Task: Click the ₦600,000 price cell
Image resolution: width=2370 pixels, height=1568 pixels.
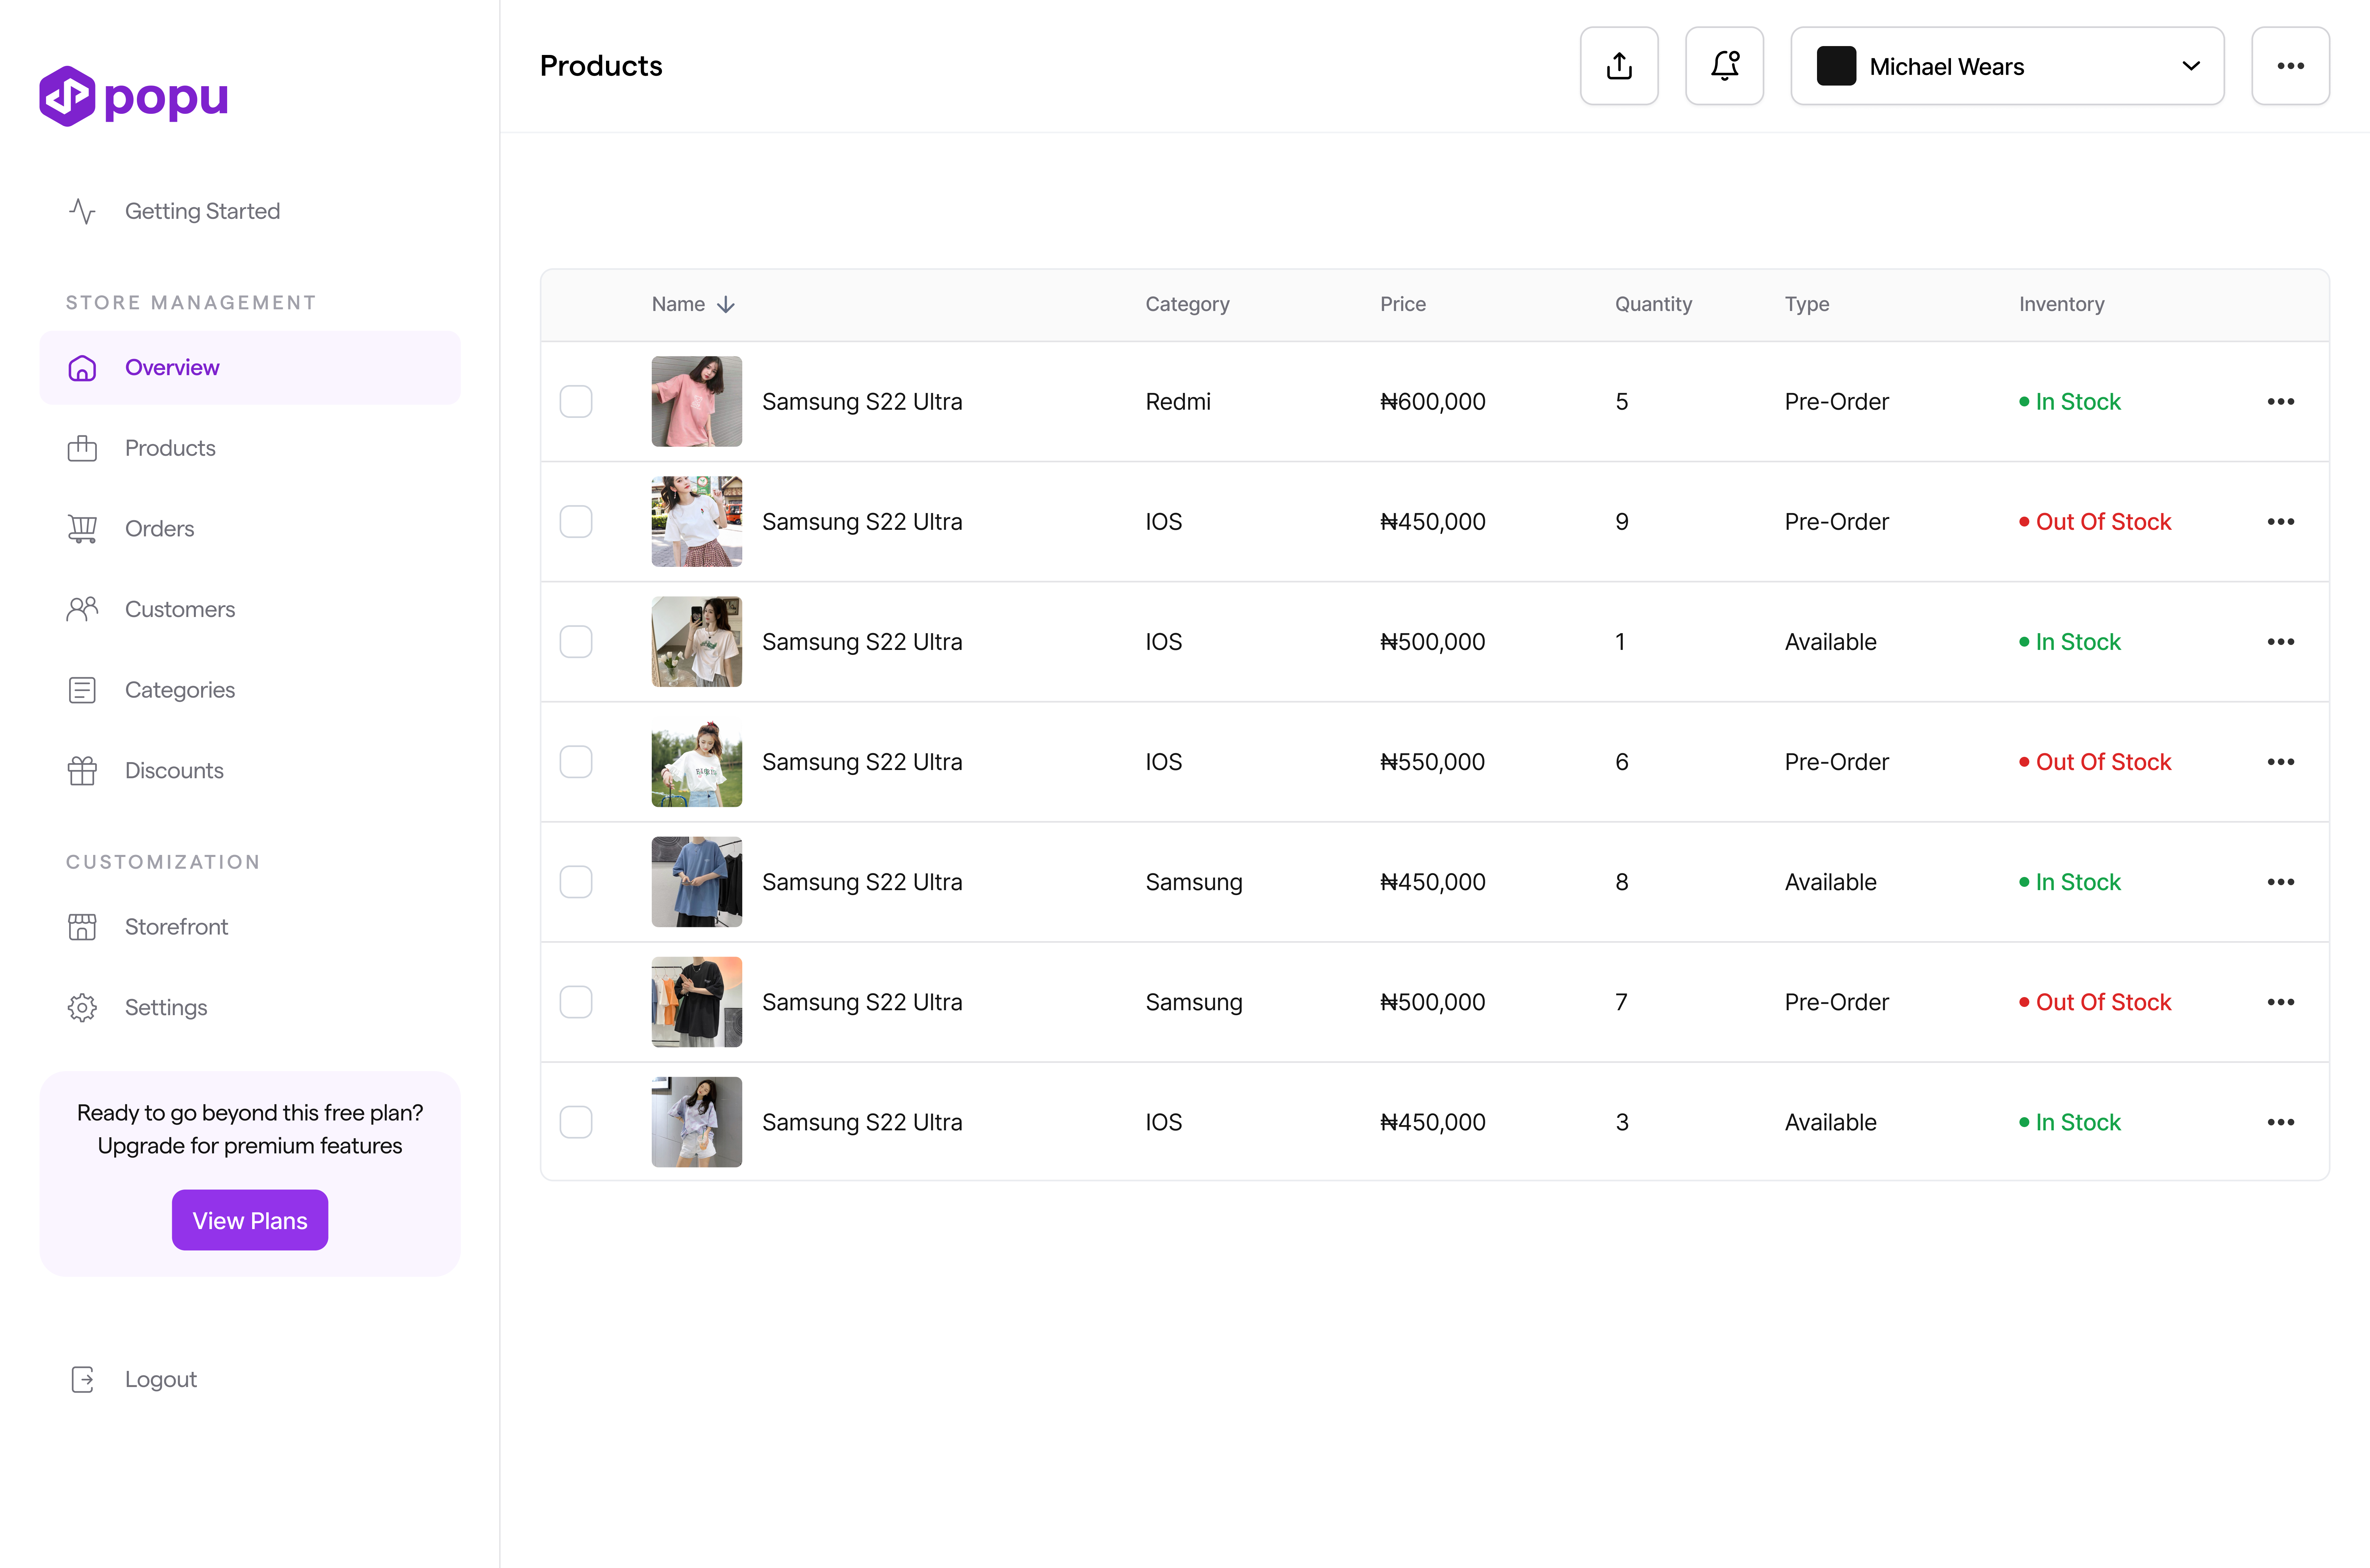Action: [1433, 402]
